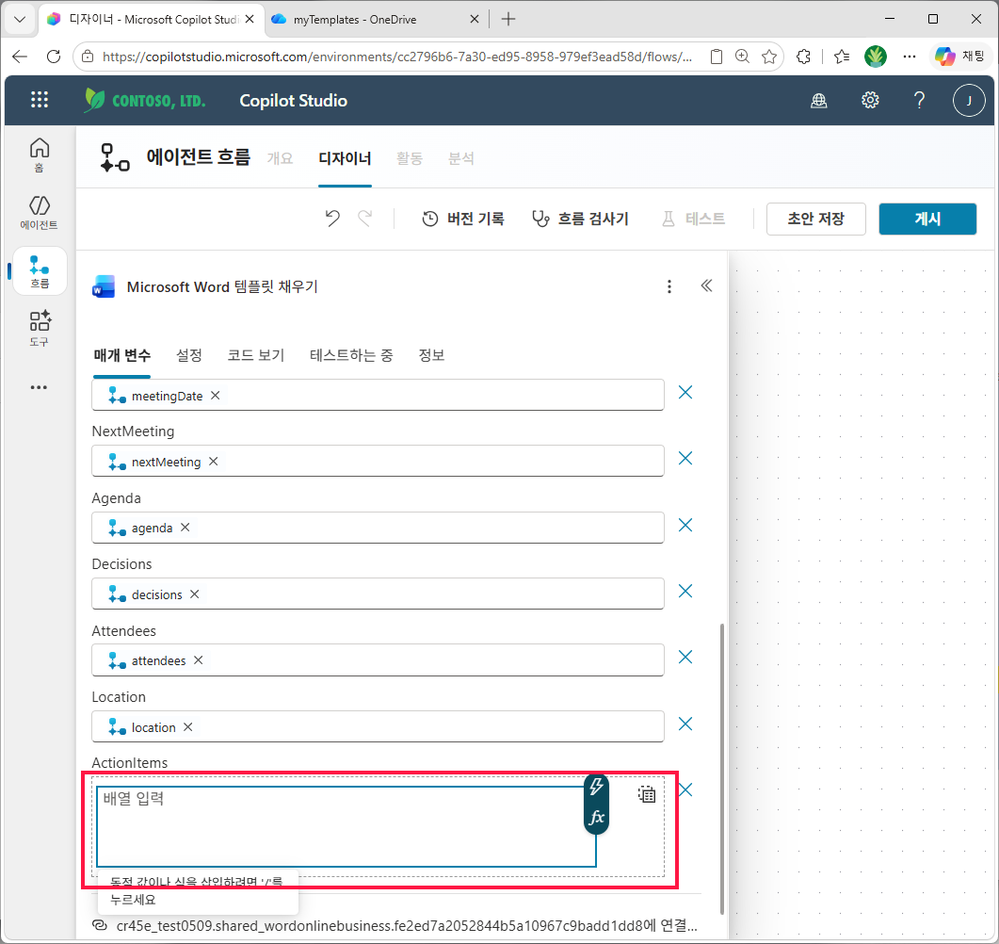Add this page to favorites star
The image size is (999, 944).
pyautogui.click(x=769, y=57)
